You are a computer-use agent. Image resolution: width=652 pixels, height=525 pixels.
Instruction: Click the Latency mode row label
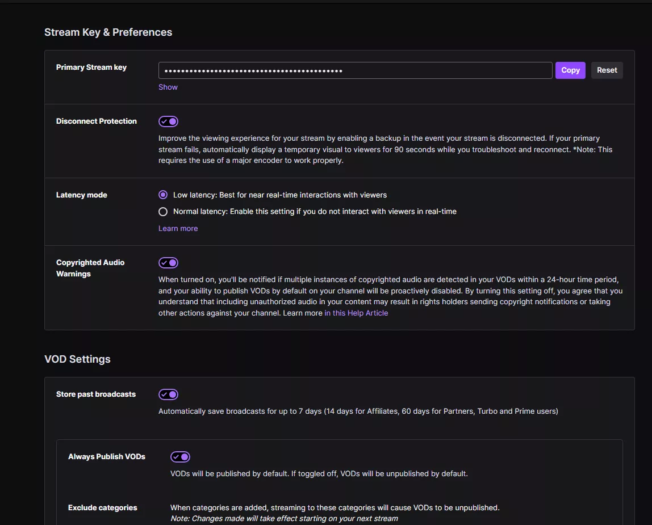[x=81, y=195]
